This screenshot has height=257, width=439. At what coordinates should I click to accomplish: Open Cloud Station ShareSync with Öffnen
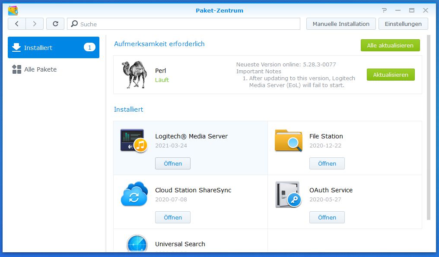click(x=173, y=217)
